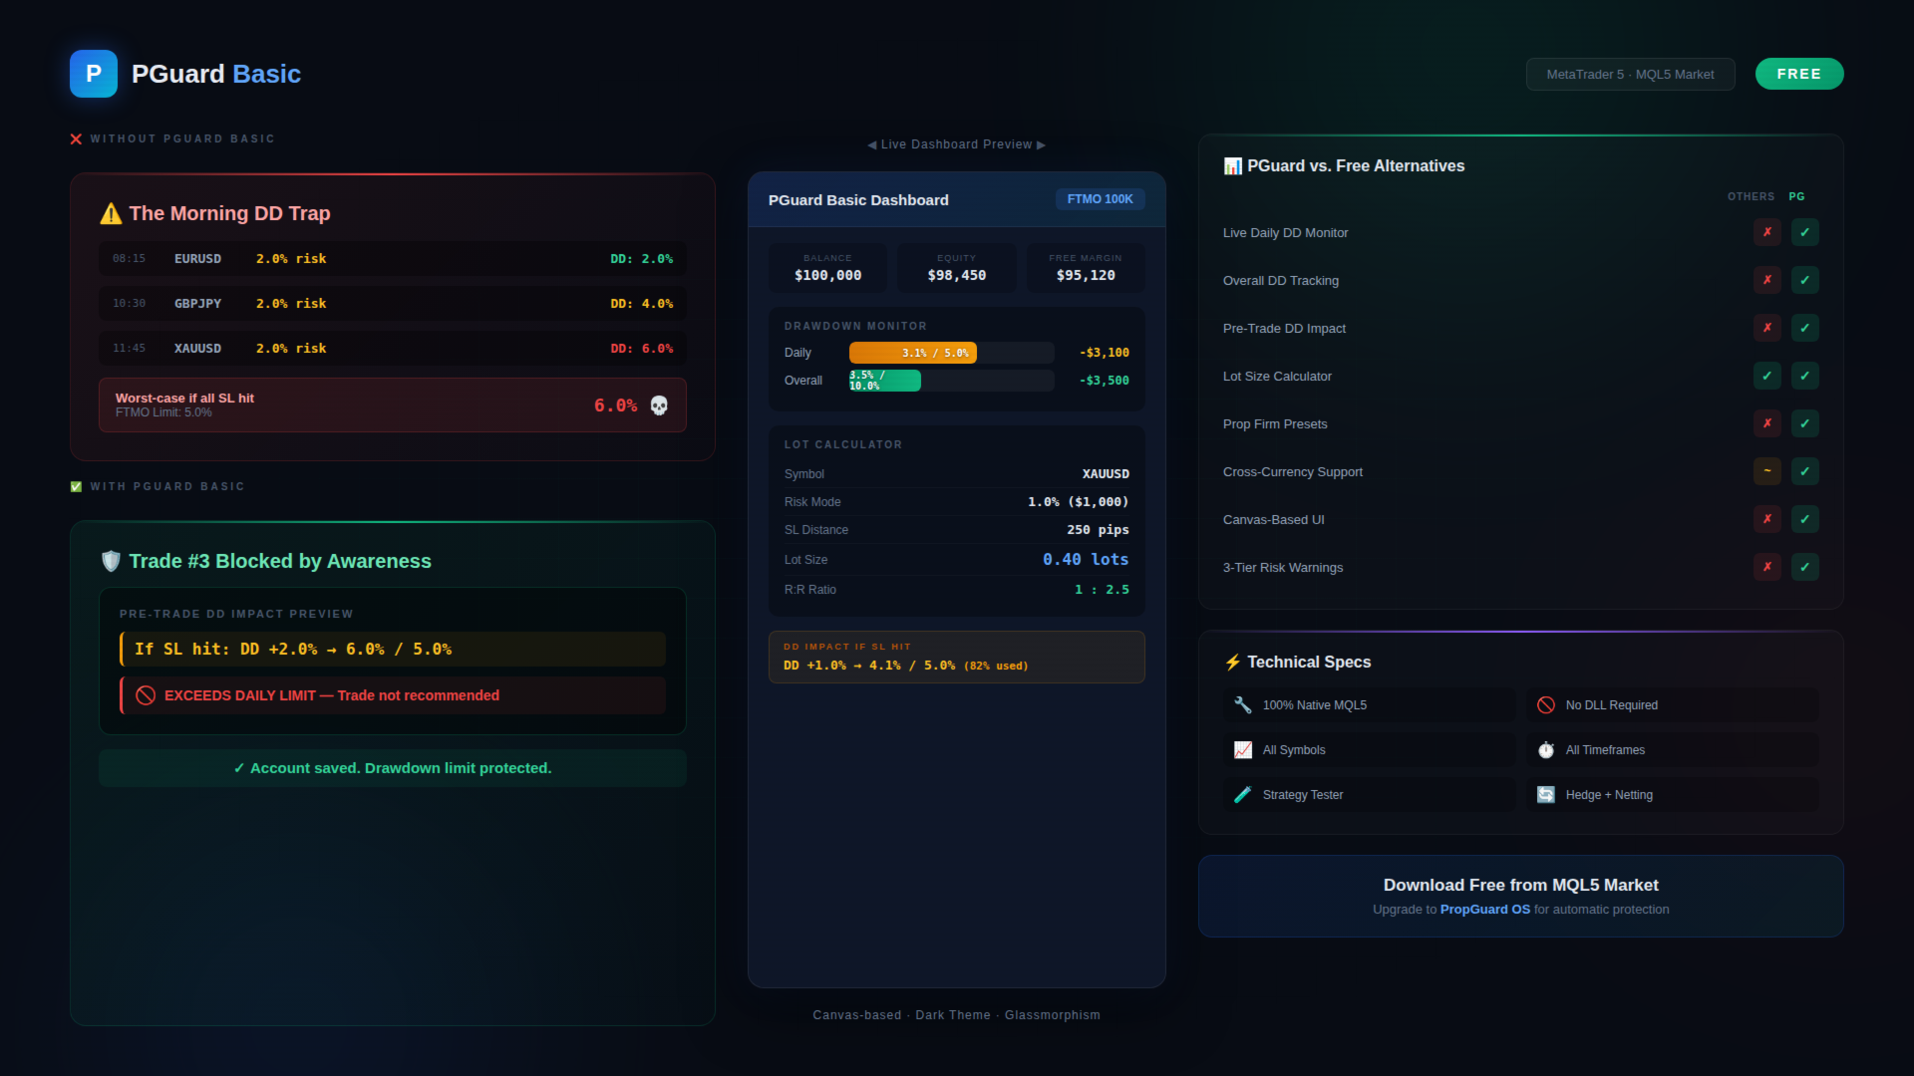Click the warning triangle on Morning DD Trap
The image size is (1914, 1076).
[x=111, y=213]
